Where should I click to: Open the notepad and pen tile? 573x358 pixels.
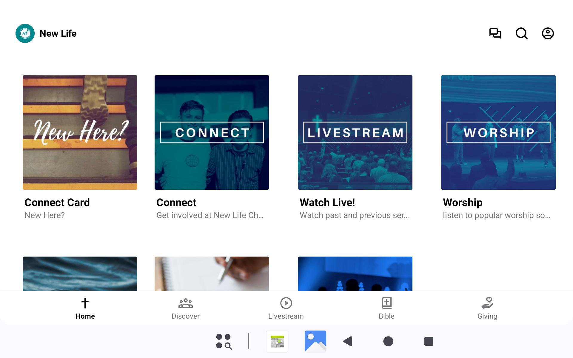212,274
